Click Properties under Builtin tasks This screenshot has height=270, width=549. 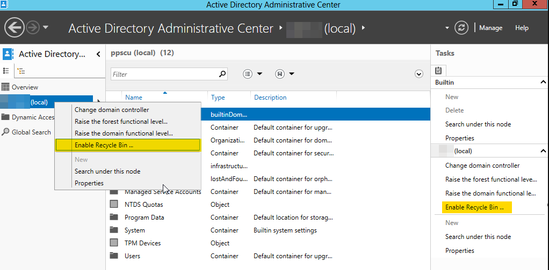[459, 138]
